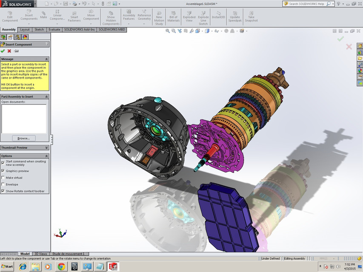Click the Take Snapshot tool
Screen dimensions: 363x272
point(251,16)
